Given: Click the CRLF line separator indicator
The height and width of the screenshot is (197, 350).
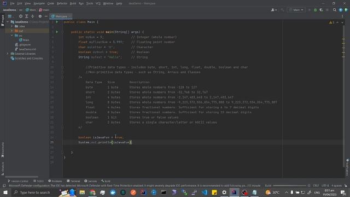Looking at the screenshot, I should point(316,186).
